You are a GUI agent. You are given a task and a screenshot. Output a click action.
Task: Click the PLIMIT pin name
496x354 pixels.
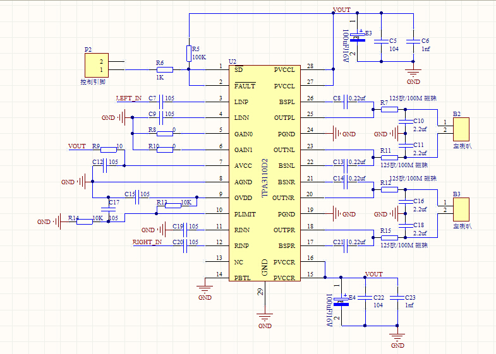point(245,214)
